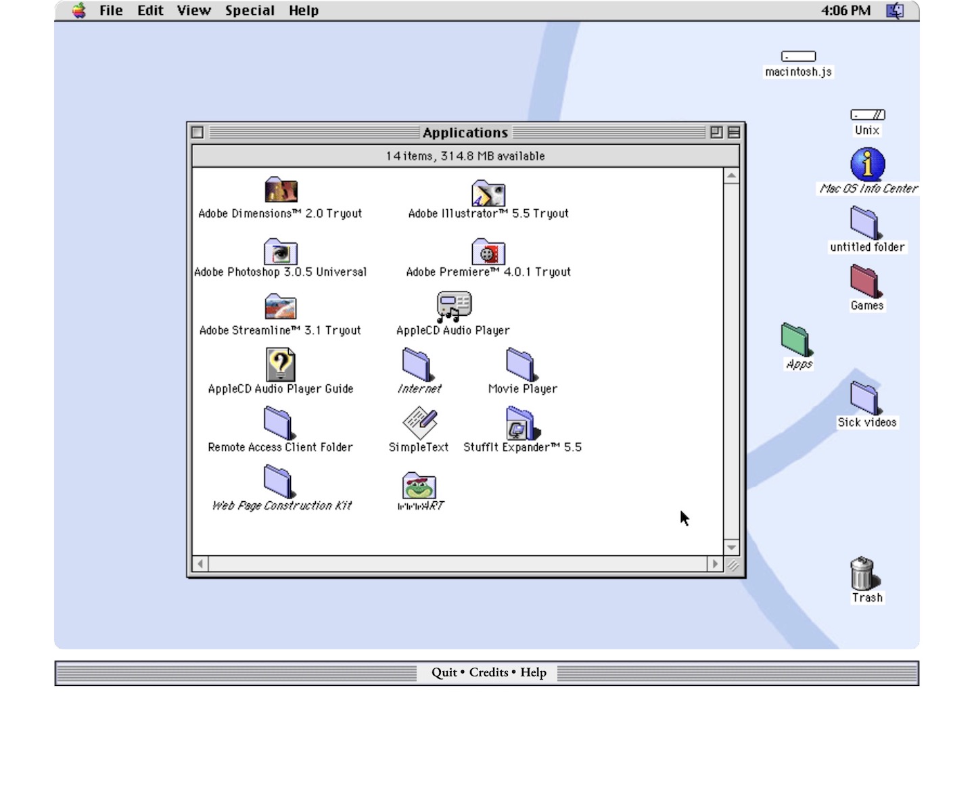974x790 pixels.
Task: Select the Adobe Illustrator 5.5 Tryout folder icon
Action: pyautogui.click(x=488, y=193)
